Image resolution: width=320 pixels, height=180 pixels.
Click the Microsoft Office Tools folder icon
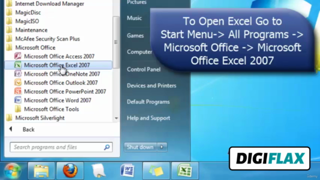pyautogui.click(x=18, y=109)
